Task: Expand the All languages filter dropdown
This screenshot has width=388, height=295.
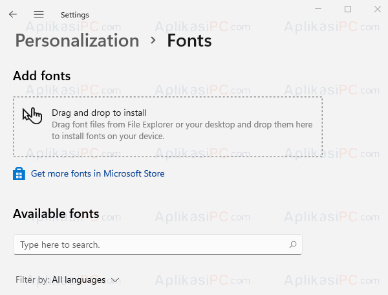Action: pos(85,280)
